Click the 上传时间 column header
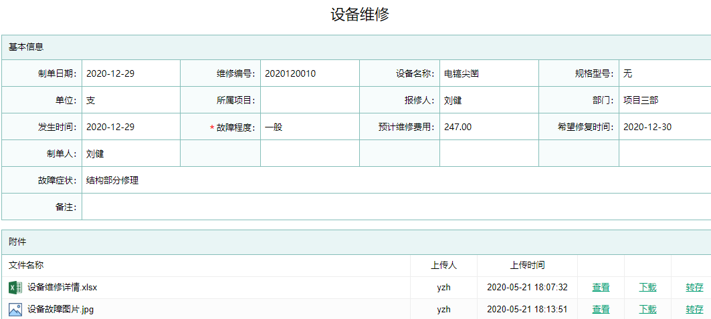 [x=527, y=265]
